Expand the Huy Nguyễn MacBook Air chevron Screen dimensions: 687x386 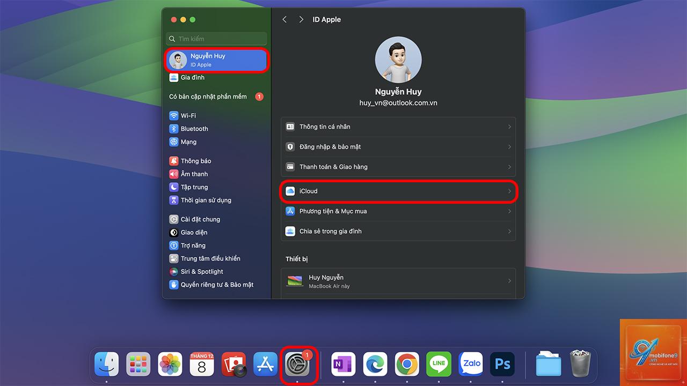[x=509, y=281]
